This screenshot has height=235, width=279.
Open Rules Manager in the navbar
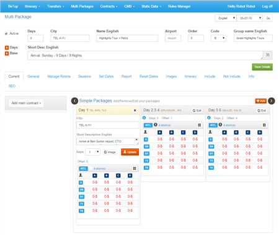tap(179, 6)
